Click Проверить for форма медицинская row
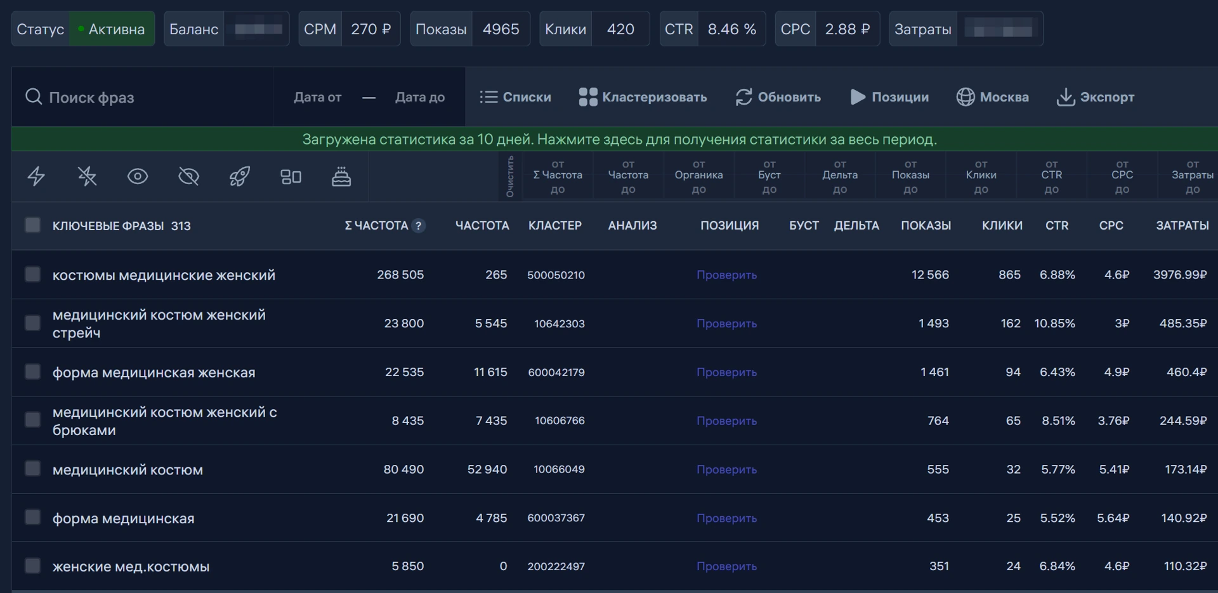The width and height of the screenshot is (1218, 593). pyautogui.click(x=726, y=518)
